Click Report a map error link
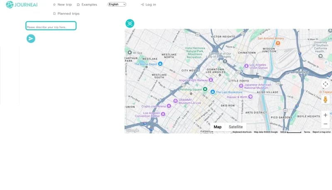 pyautogui.click(x=321, y=132)
